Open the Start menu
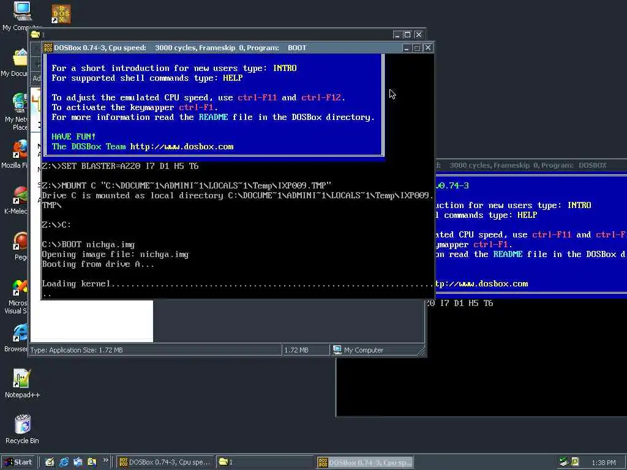627x470 pixels. click(x=18, y=462)
